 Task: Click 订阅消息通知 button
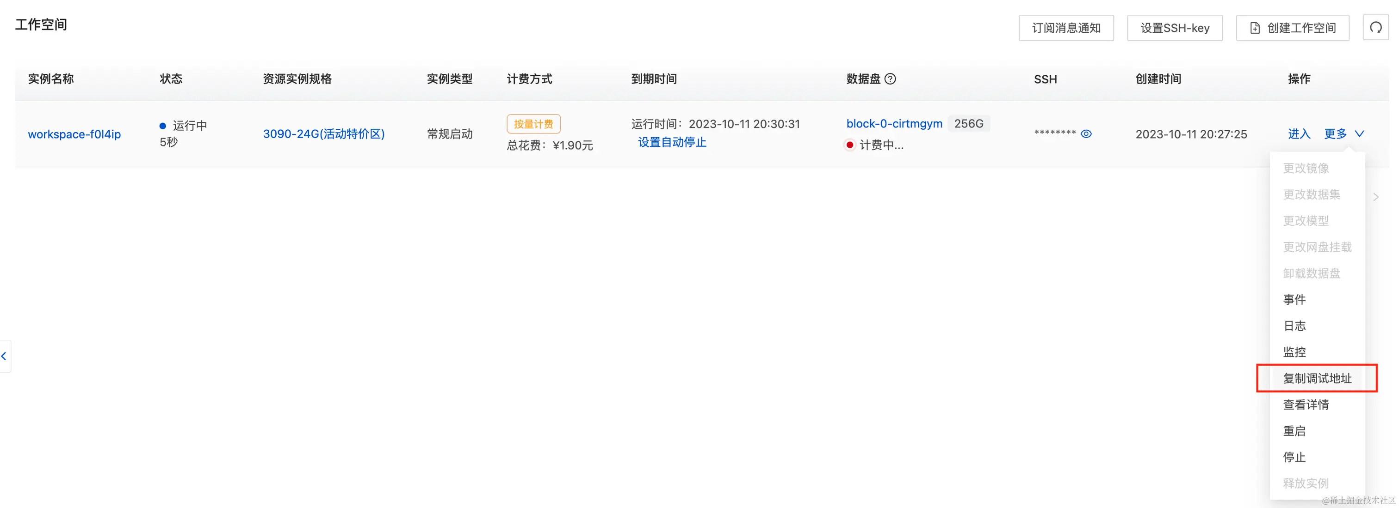1066,28
